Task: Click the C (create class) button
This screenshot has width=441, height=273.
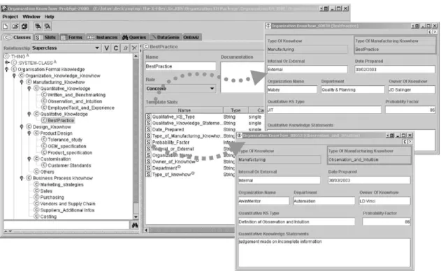Action: [x=116, y=48]
